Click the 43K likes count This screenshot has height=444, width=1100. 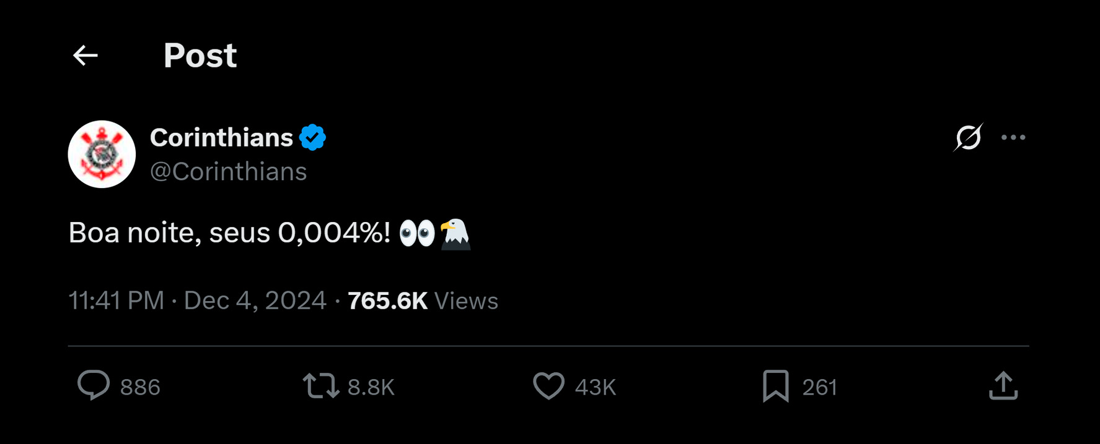tap(595, 387)
